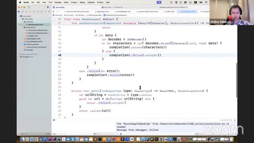
Task: Go forward with the editor forward arrow
Action: (60, 12)
